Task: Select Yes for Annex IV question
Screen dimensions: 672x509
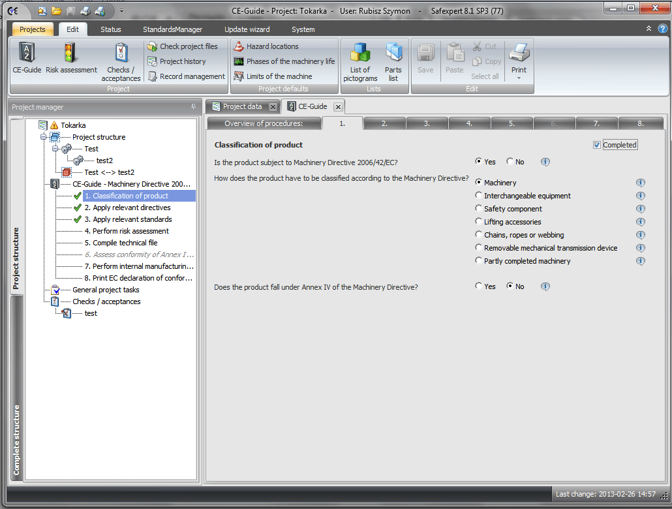Action: click(x=480, y=286)
